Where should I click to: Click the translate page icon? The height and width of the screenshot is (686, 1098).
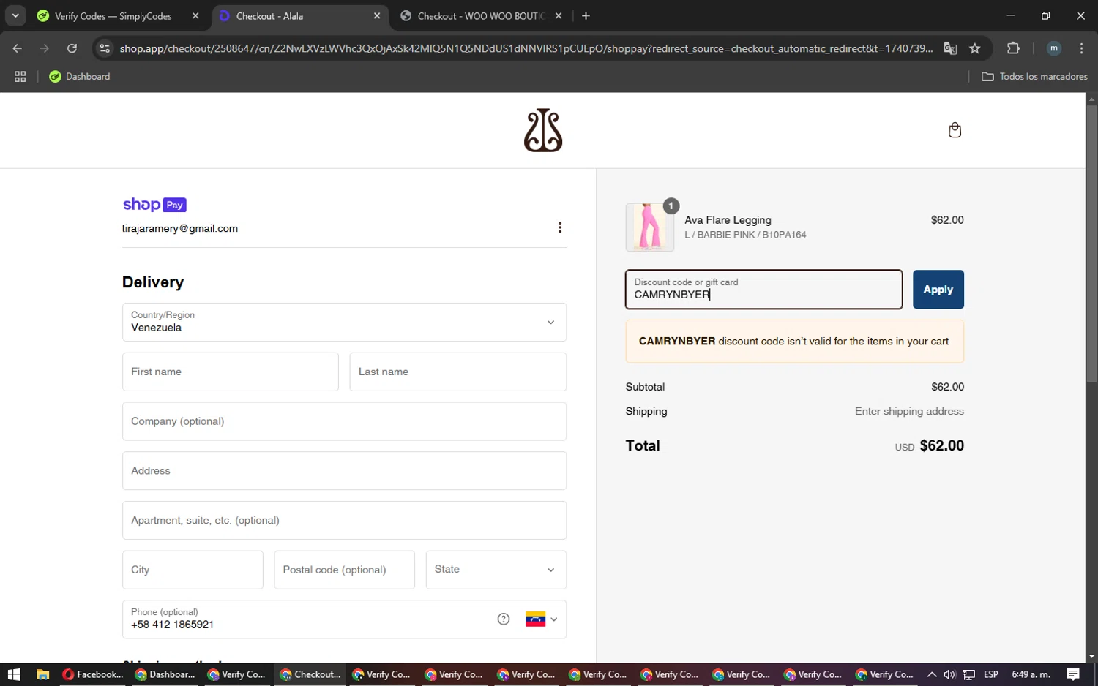coord(950,48)
